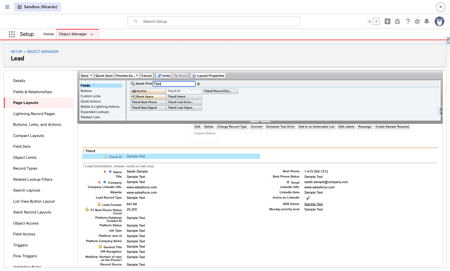The image size is (450, 271).
Task: Open the Preview As dropdown
Action: [127, 76]
